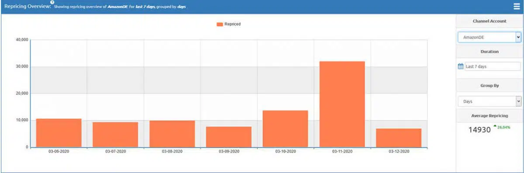Click the Repricing Overview title
The image size is (524, 173).
[x=28, y=7]
